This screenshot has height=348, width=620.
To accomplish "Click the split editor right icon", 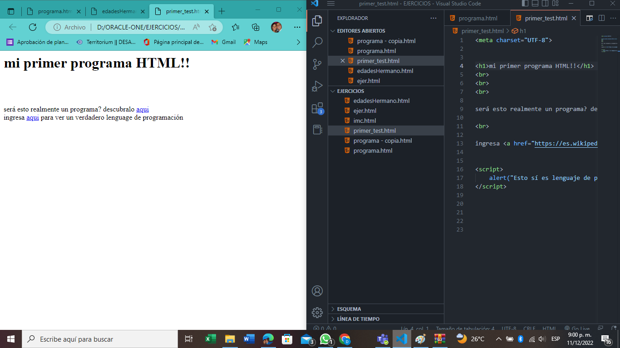I will (601, 18).
